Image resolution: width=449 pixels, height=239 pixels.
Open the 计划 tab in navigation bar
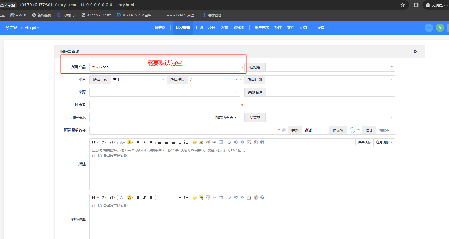199,27
